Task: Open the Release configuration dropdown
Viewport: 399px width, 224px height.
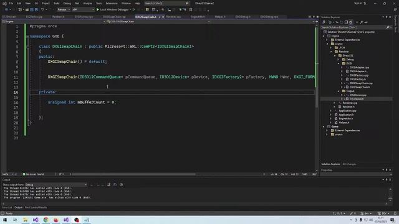Action: click(x=64, y=10)
